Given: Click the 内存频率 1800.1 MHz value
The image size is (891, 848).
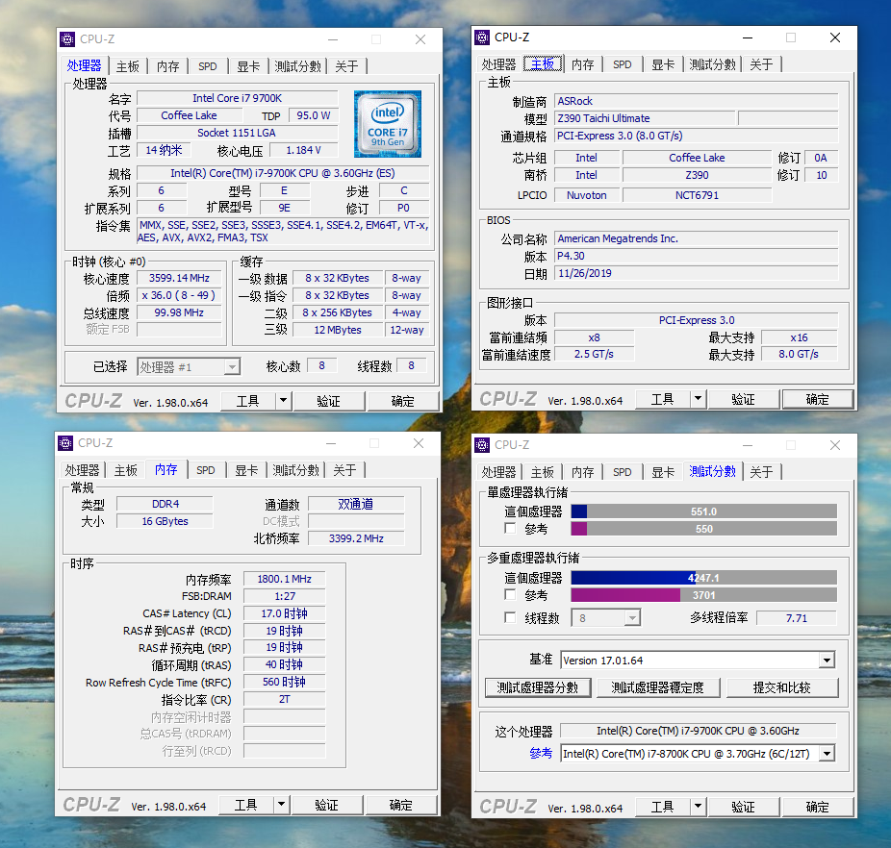Looking at the screenshot, I should pyautogui.click(x=284, y=579).
